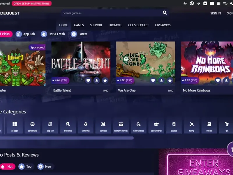
Task: Open the SUPPORT menu item
Action: pos(96,25)
